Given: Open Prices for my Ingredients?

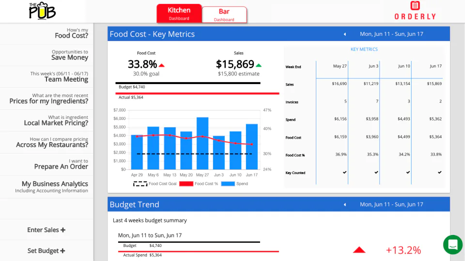Looking at the screenshot, I should (x=46, y=99).
